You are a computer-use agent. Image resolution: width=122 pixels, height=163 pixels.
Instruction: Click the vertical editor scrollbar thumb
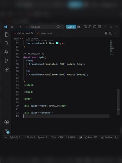pos(118,102)
